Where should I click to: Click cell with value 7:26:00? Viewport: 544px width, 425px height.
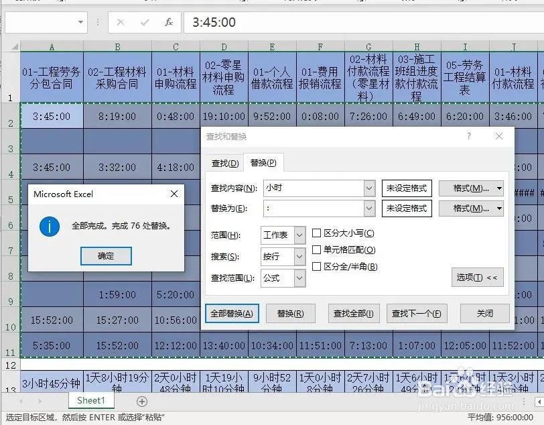[368, 117]
